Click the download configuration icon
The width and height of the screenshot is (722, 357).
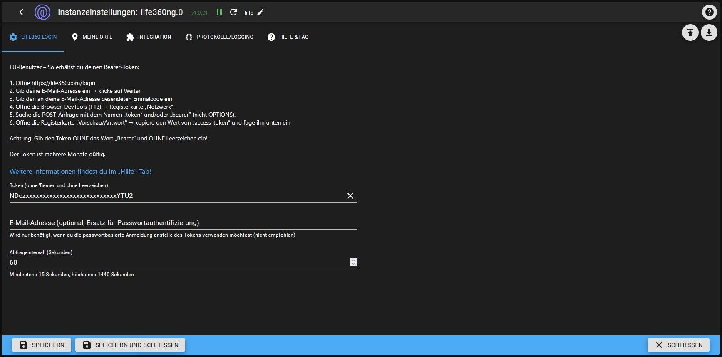(709, 32)
